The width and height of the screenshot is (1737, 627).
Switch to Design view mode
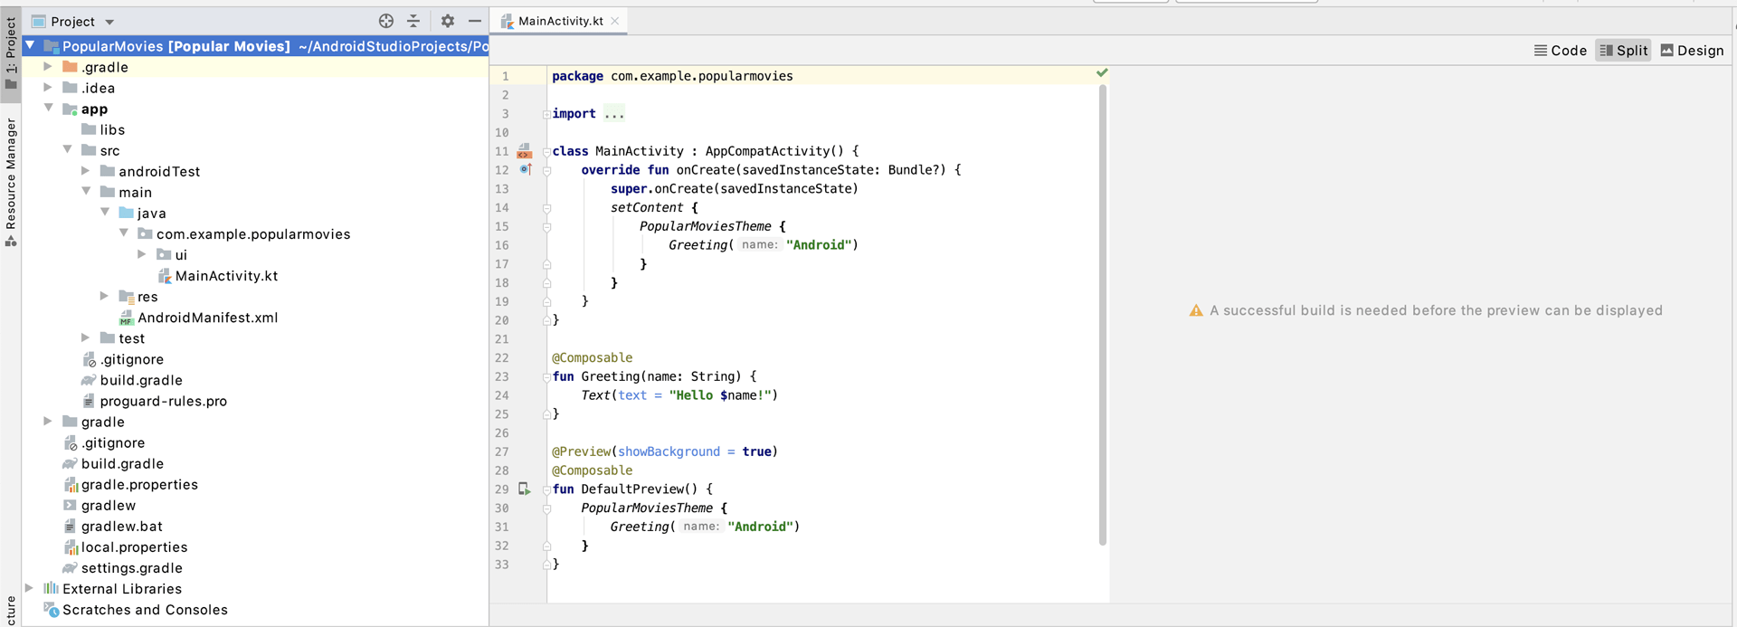(1693, 51)
